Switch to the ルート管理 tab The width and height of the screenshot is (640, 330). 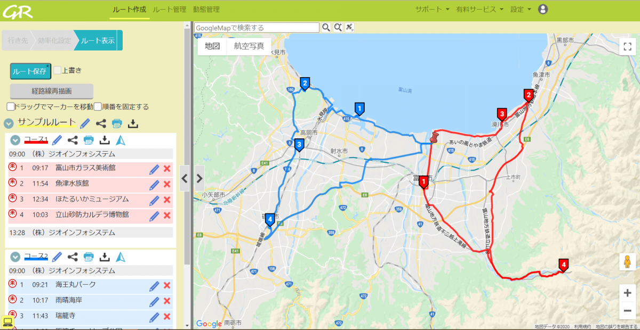point(169,9)
